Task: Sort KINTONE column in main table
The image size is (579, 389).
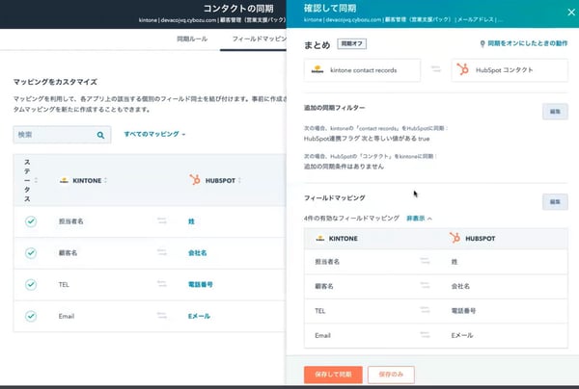Action: (105, 180)
